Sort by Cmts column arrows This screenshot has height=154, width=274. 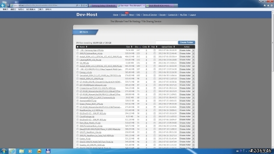149,47
